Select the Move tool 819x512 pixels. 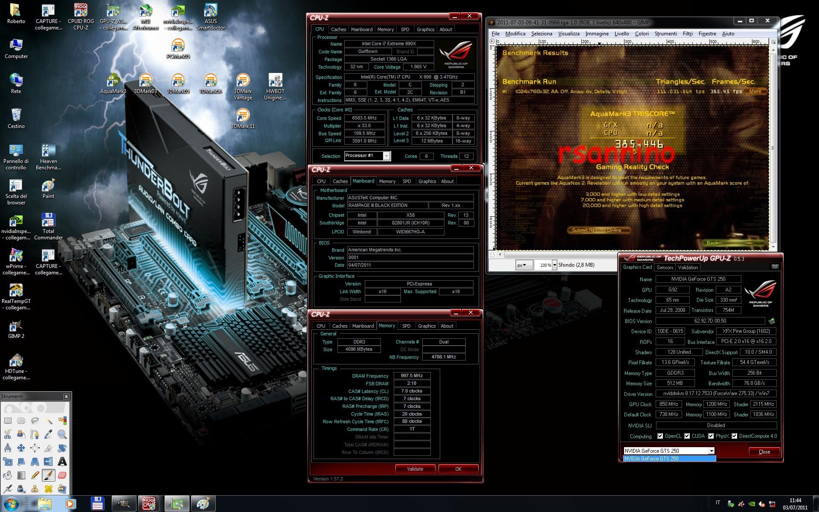21,448
